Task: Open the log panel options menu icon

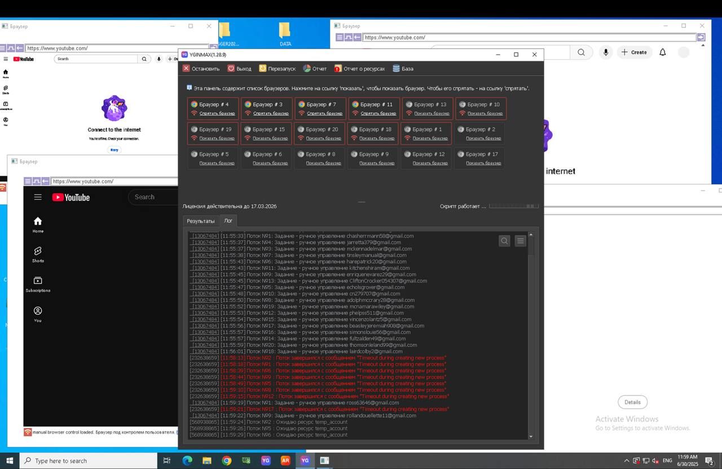Action: click(520, 241)
